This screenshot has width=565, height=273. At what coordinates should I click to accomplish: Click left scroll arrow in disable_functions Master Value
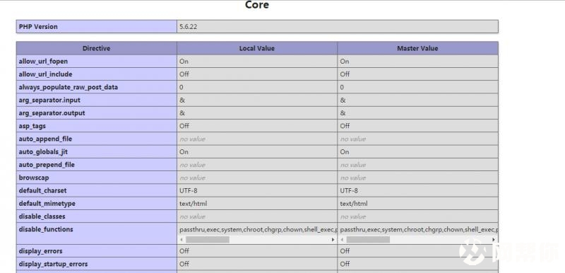[x=343, y=240]
